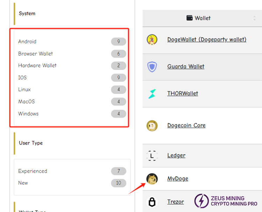Open the DogeWallet (Dogeparty wallet) link

click(207, 40)
